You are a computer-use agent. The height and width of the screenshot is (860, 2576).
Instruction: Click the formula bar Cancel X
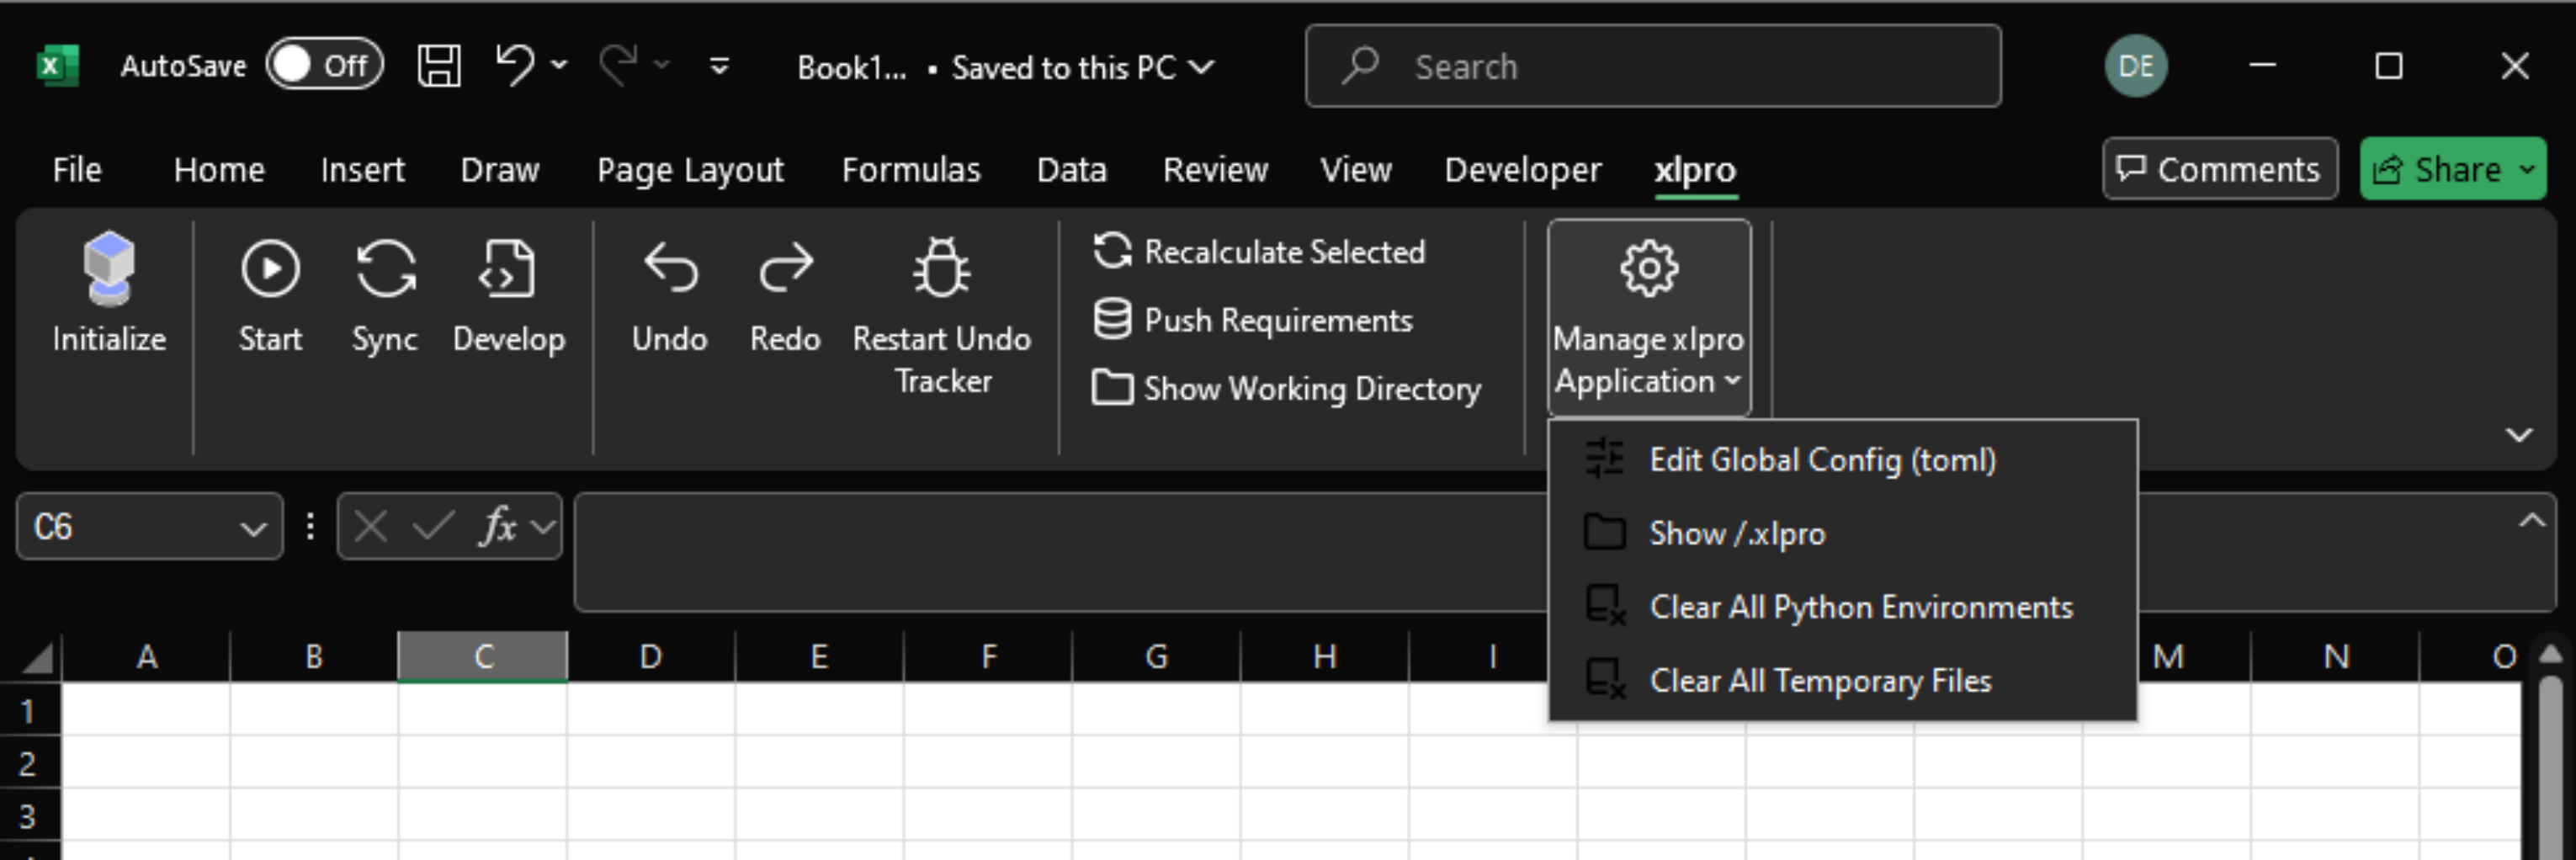pyautogui.click(x=371, y=526)
